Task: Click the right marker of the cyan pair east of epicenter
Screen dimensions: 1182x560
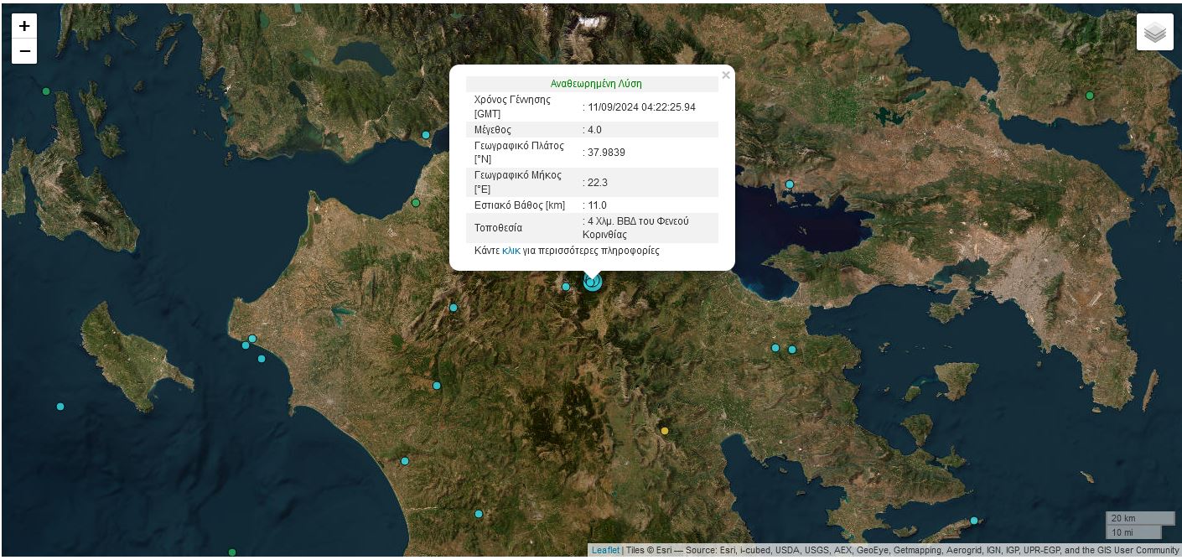Action: coord(792,350)
